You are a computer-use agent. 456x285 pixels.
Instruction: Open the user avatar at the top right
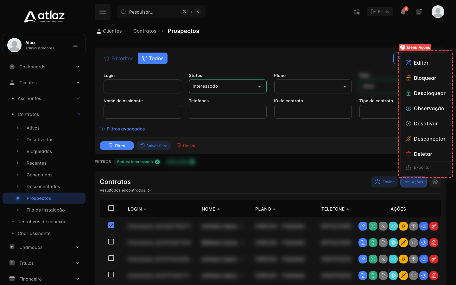coord(438,12)
